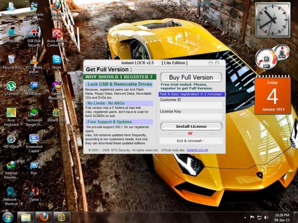Launch Yahoo Messenger from the desktop
298x223 pixels.
[x=57, y=87]
